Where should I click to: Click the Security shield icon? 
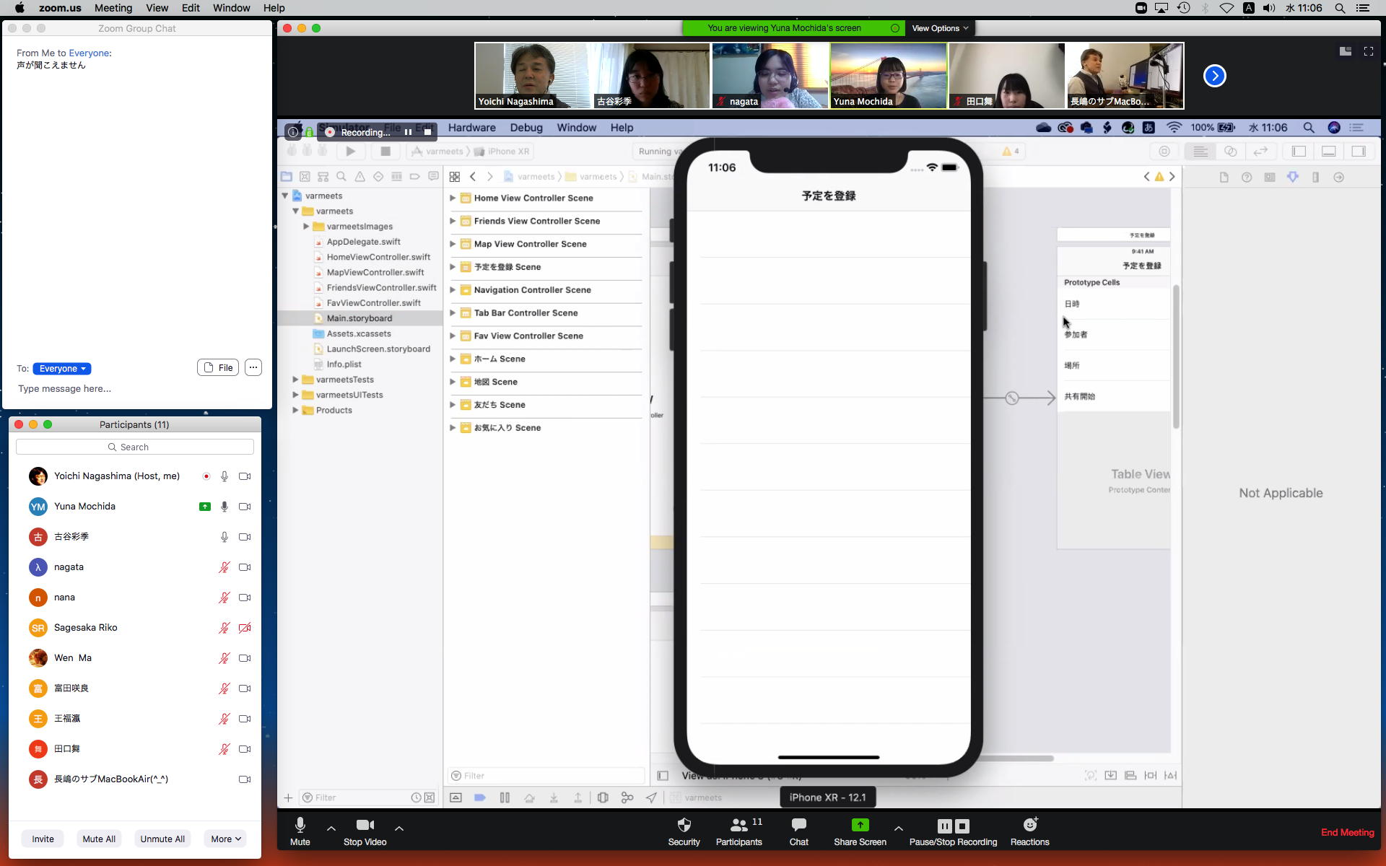684,825
